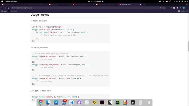189x106 pixels.
Task: Click the "As of bcryptjs 2.4.0" comment
Action: coord(71,76)
